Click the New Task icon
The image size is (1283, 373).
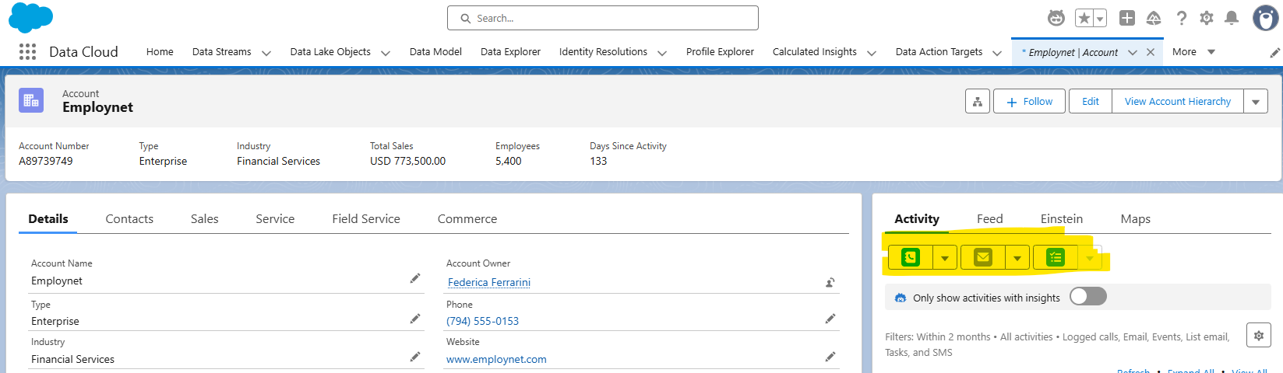pos(1055,257)
